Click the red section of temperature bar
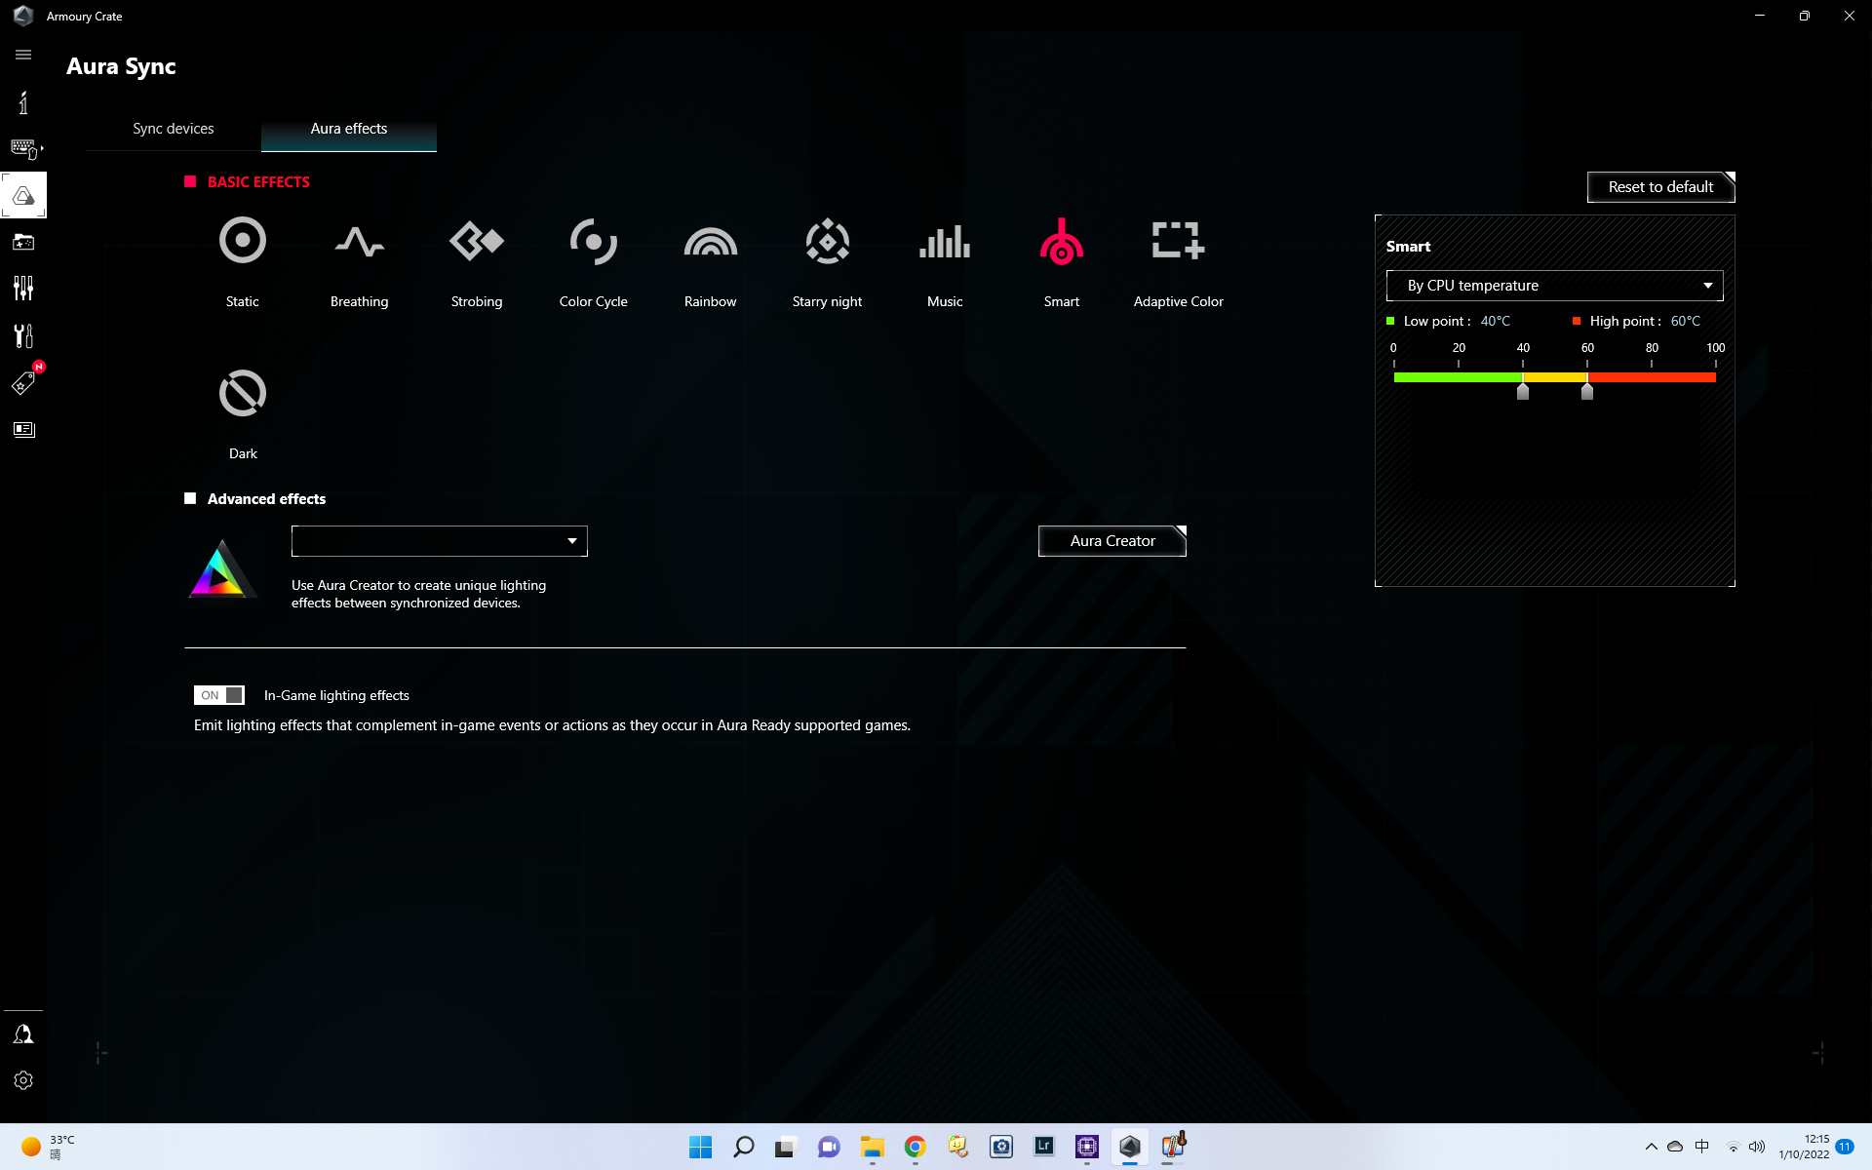 click(1652, 377)
